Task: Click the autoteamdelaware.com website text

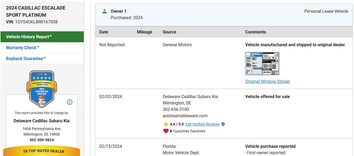Action: click(x=185, y=116)
